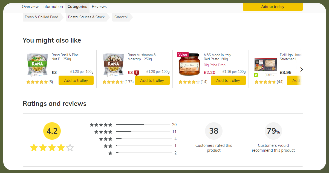
Task: Add M&S Red Pesto to trolley
Action: click(x=228, y=80)
